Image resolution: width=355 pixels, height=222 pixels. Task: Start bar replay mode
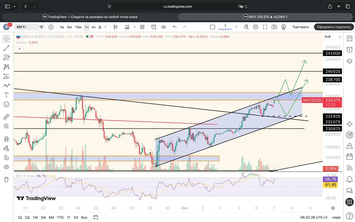coord(163,27)
